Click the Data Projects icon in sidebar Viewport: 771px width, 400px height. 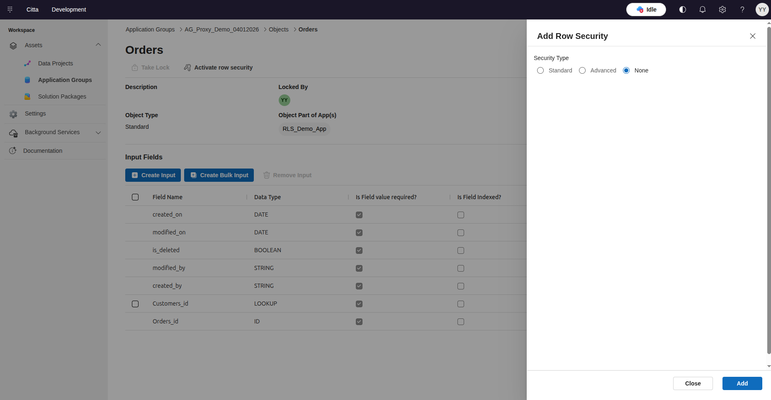click(x=27, y=63)
